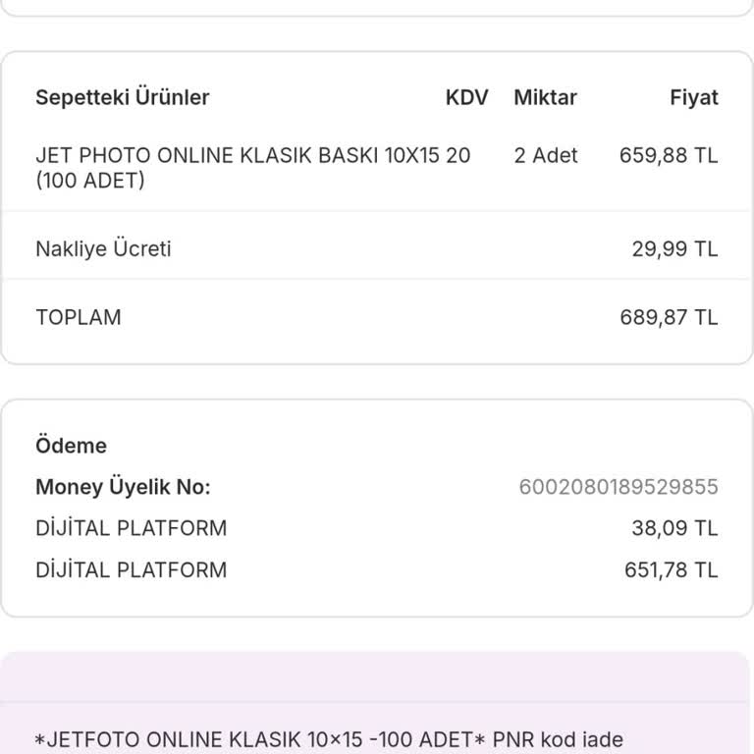754x754 pixels.
Task: Click the 2 Adet quantity
Action: click(546, 155)
